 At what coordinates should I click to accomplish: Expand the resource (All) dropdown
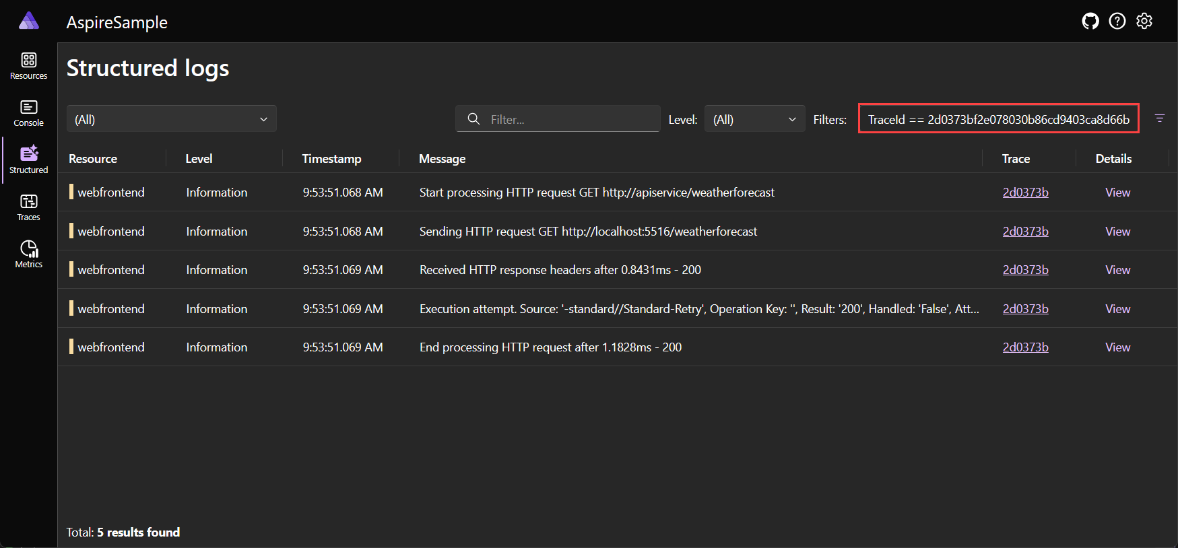tap(171, 119)
